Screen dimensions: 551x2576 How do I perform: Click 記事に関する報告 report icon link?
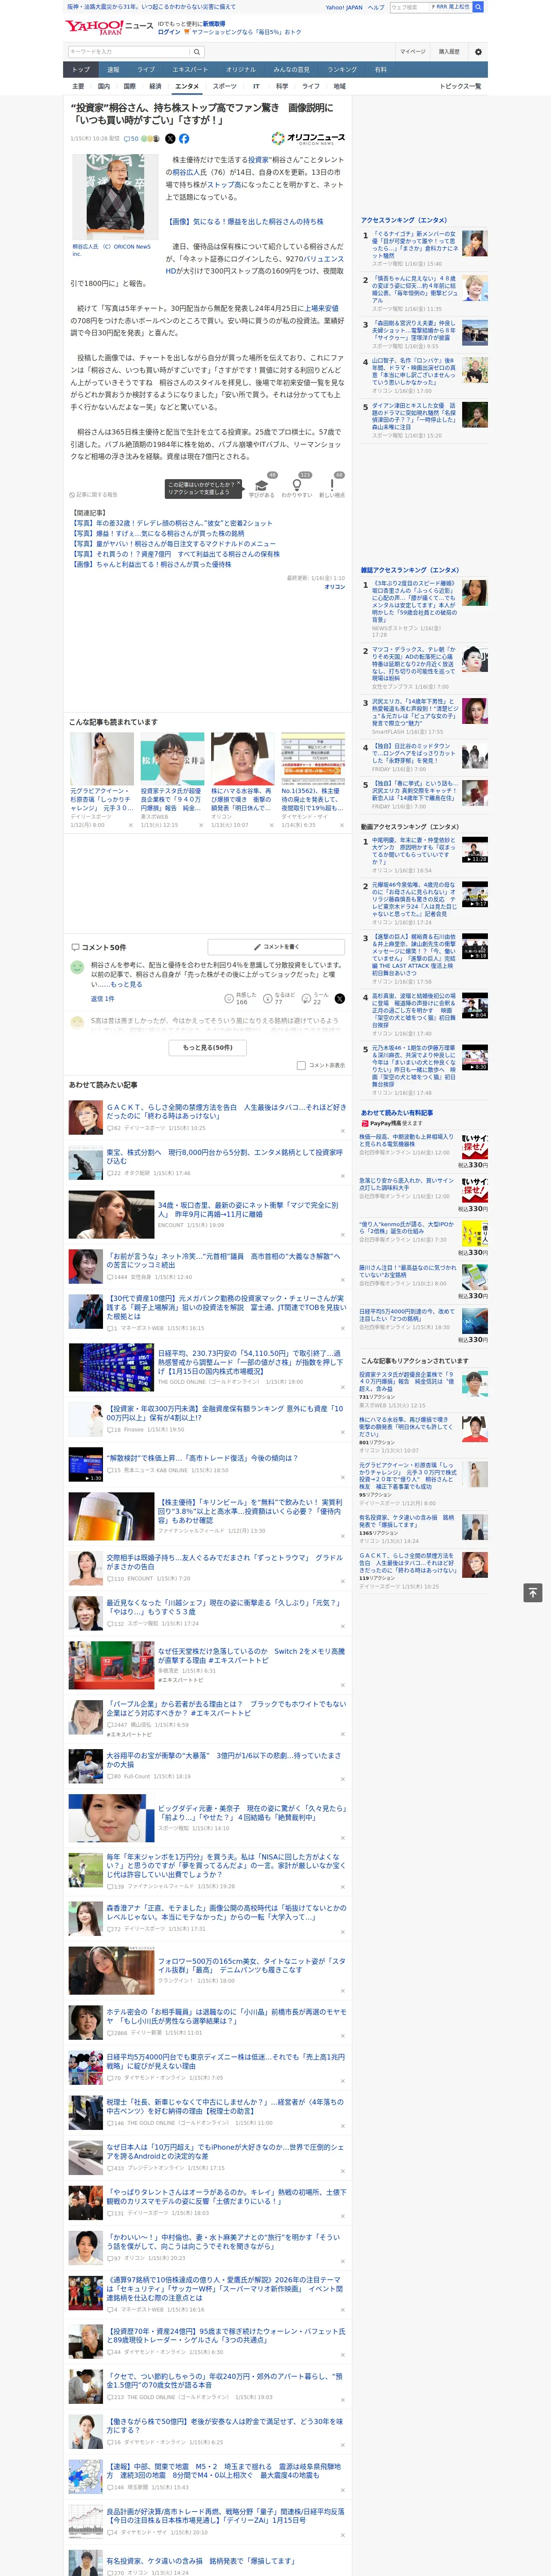pos(94,494)
